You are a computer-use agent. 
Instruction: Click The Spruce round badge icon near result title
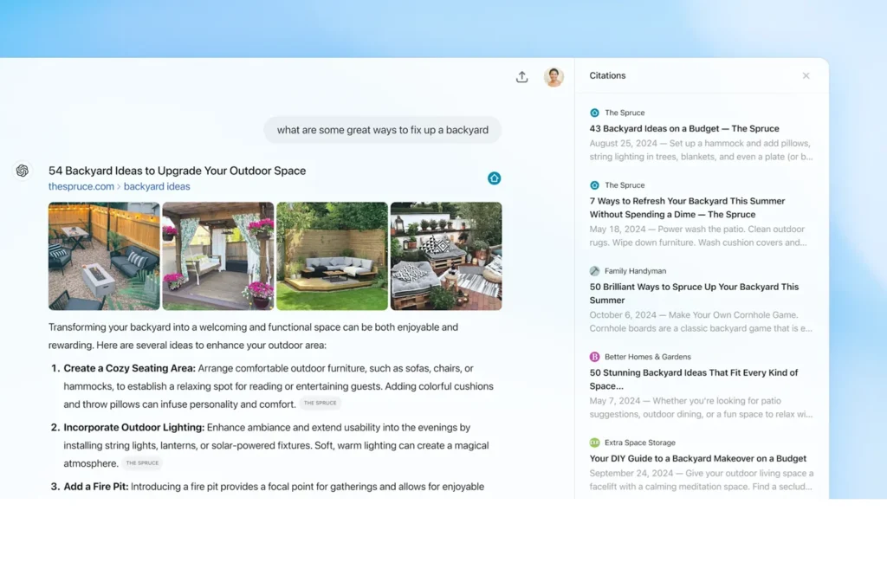(494, 178)
